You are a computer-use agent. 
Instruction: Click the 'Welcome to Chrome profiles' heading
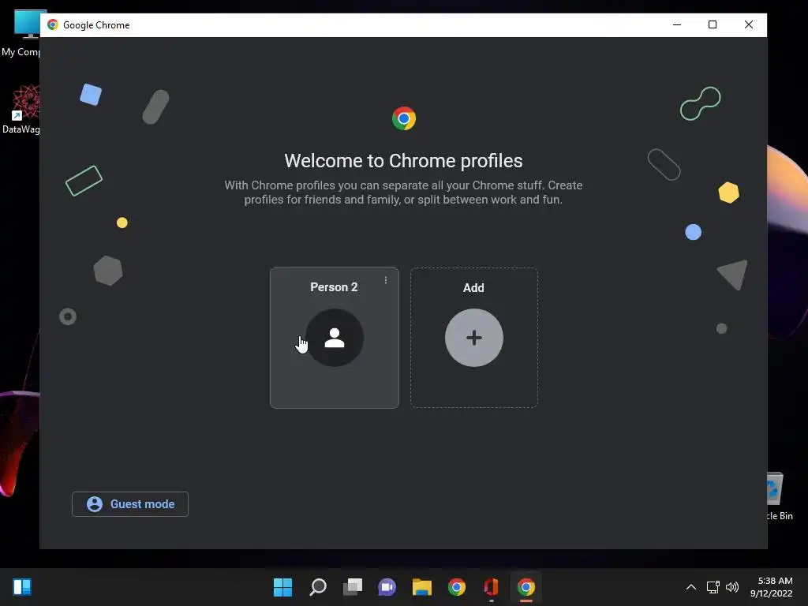403,161
